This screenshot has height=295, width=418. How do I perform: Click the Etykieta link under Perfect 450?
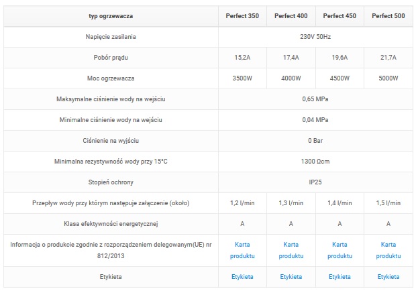tap(339, 276)
